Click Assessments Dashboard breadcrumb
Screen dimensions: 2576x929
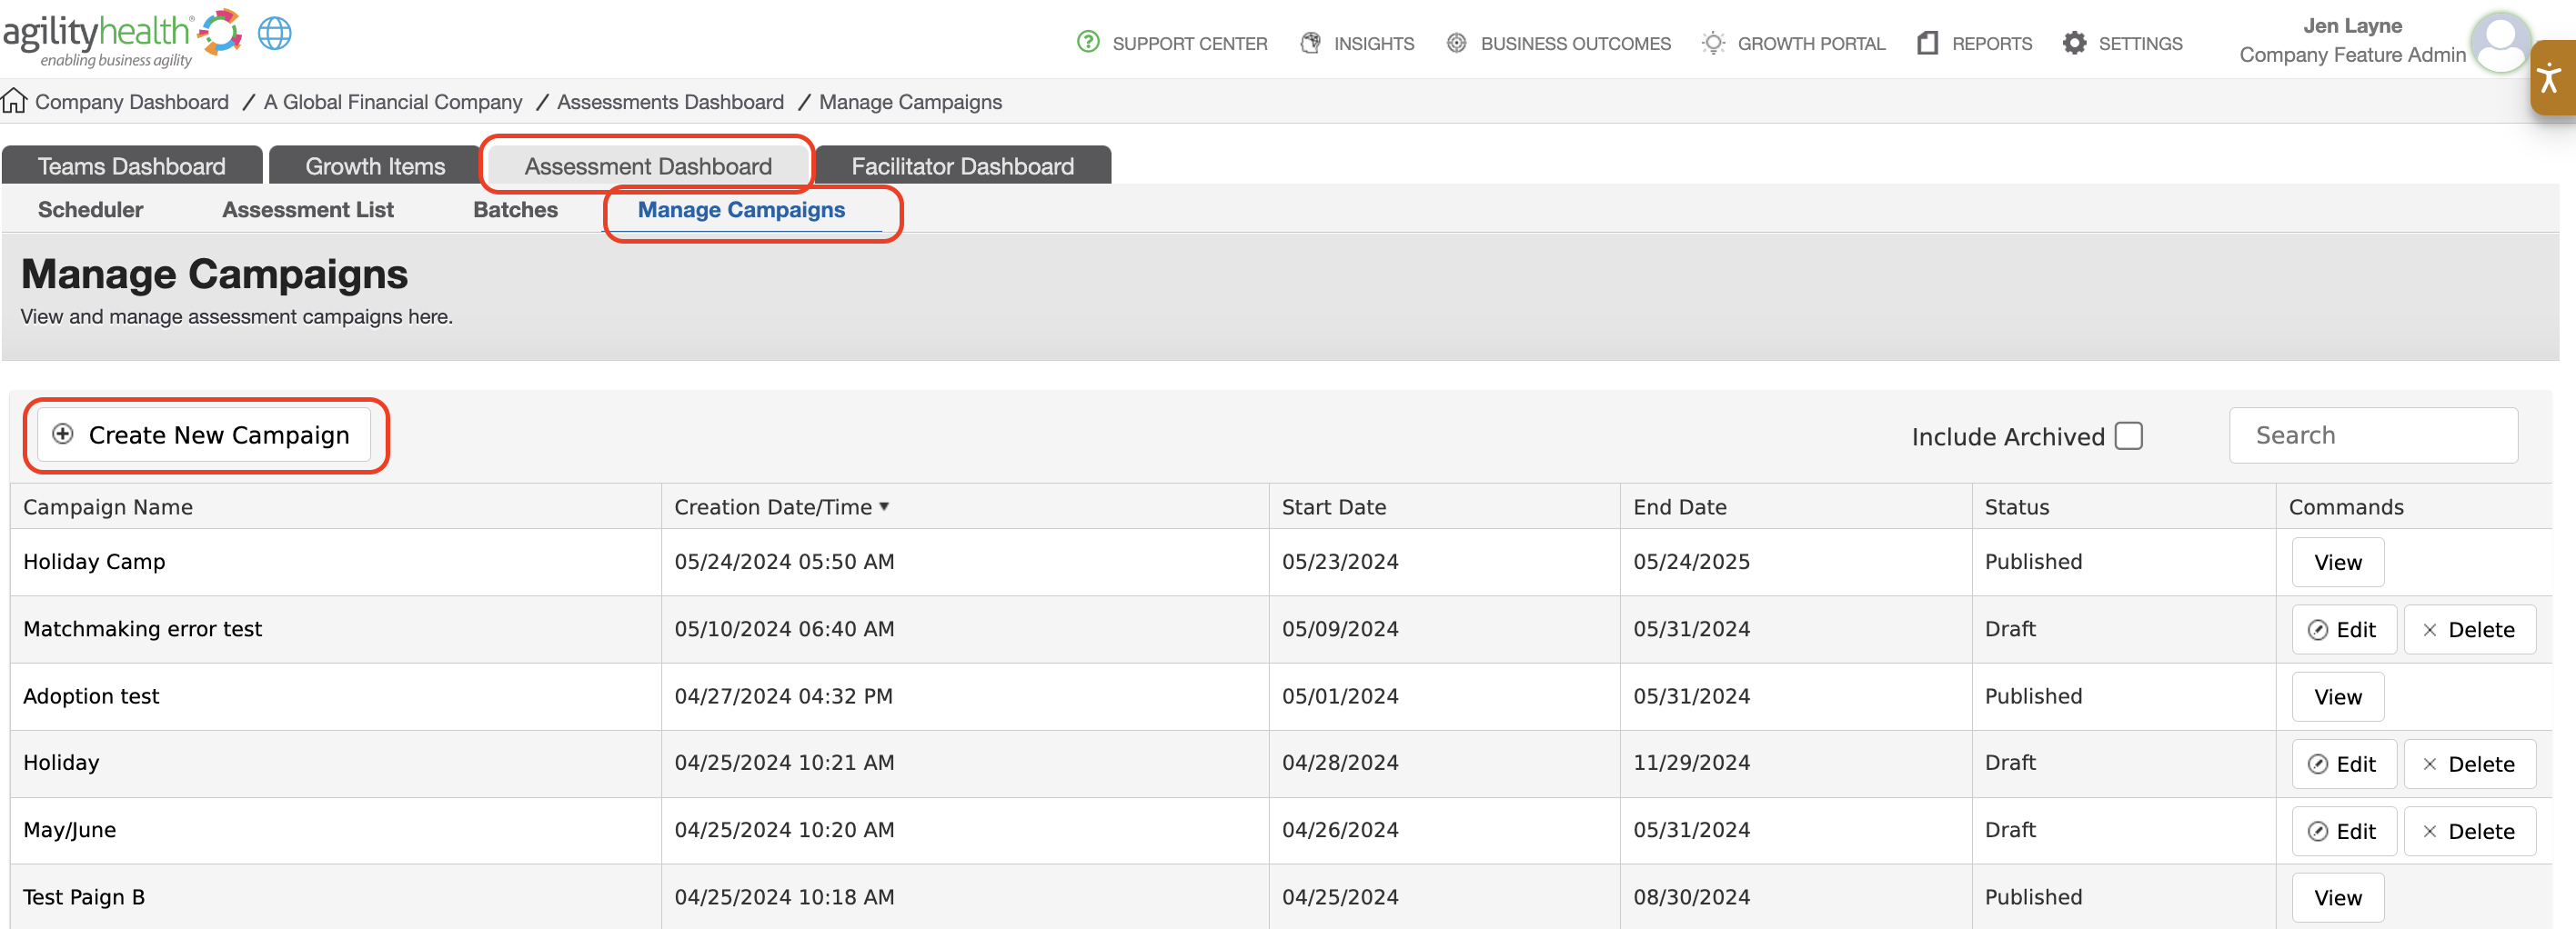point(670,102)
